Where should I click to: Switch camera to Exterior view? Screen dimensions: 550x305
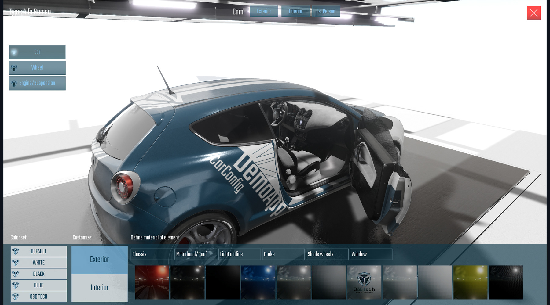coord(264,11)
